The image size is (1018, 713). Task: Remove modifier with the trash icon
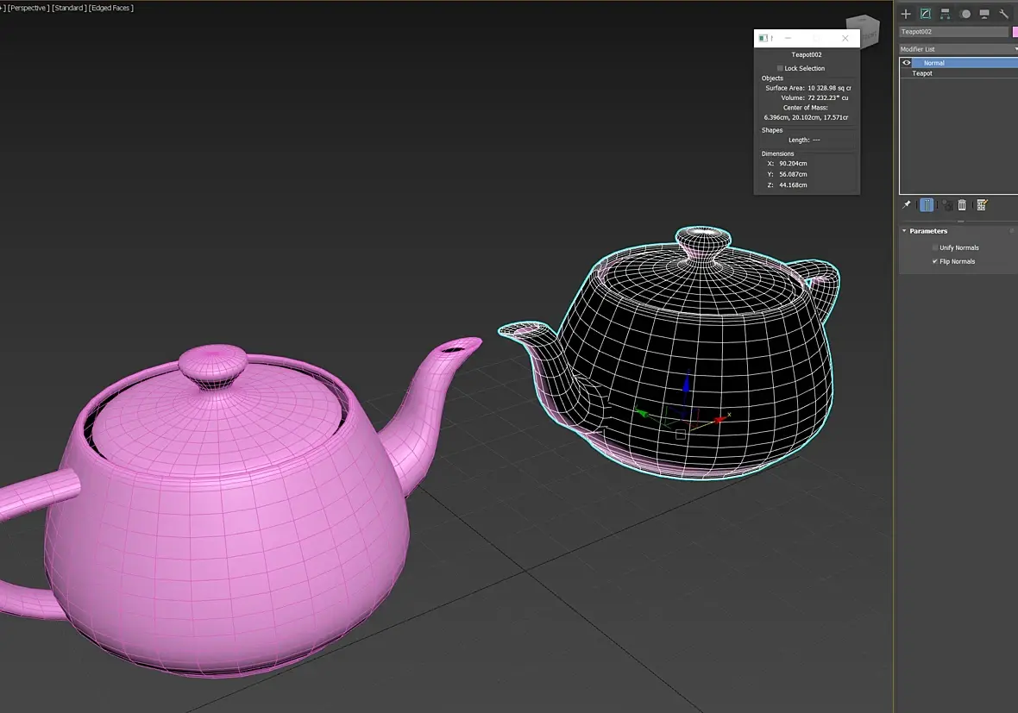click(x=962, y=205)
